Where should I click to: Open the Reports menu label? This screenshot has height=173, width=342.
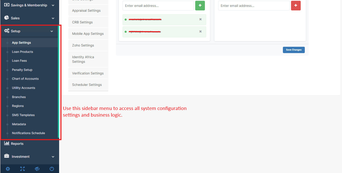(17, 144)
